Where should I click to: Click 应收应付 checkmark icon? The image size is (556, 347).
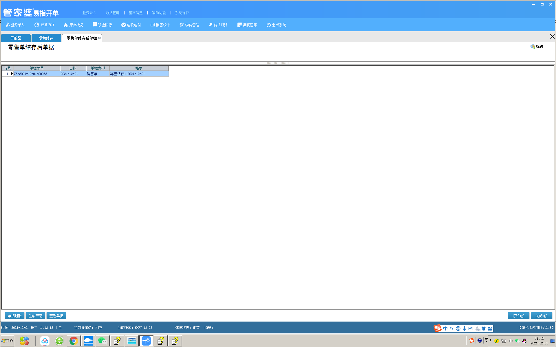pyautogui.click(x=124, y=25)
